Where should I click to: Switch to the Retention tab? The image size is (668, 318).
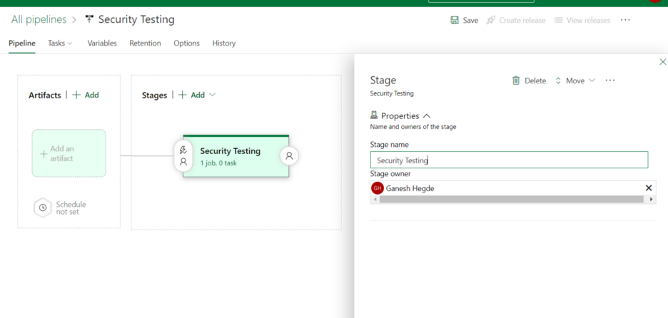tap(145, 43)
